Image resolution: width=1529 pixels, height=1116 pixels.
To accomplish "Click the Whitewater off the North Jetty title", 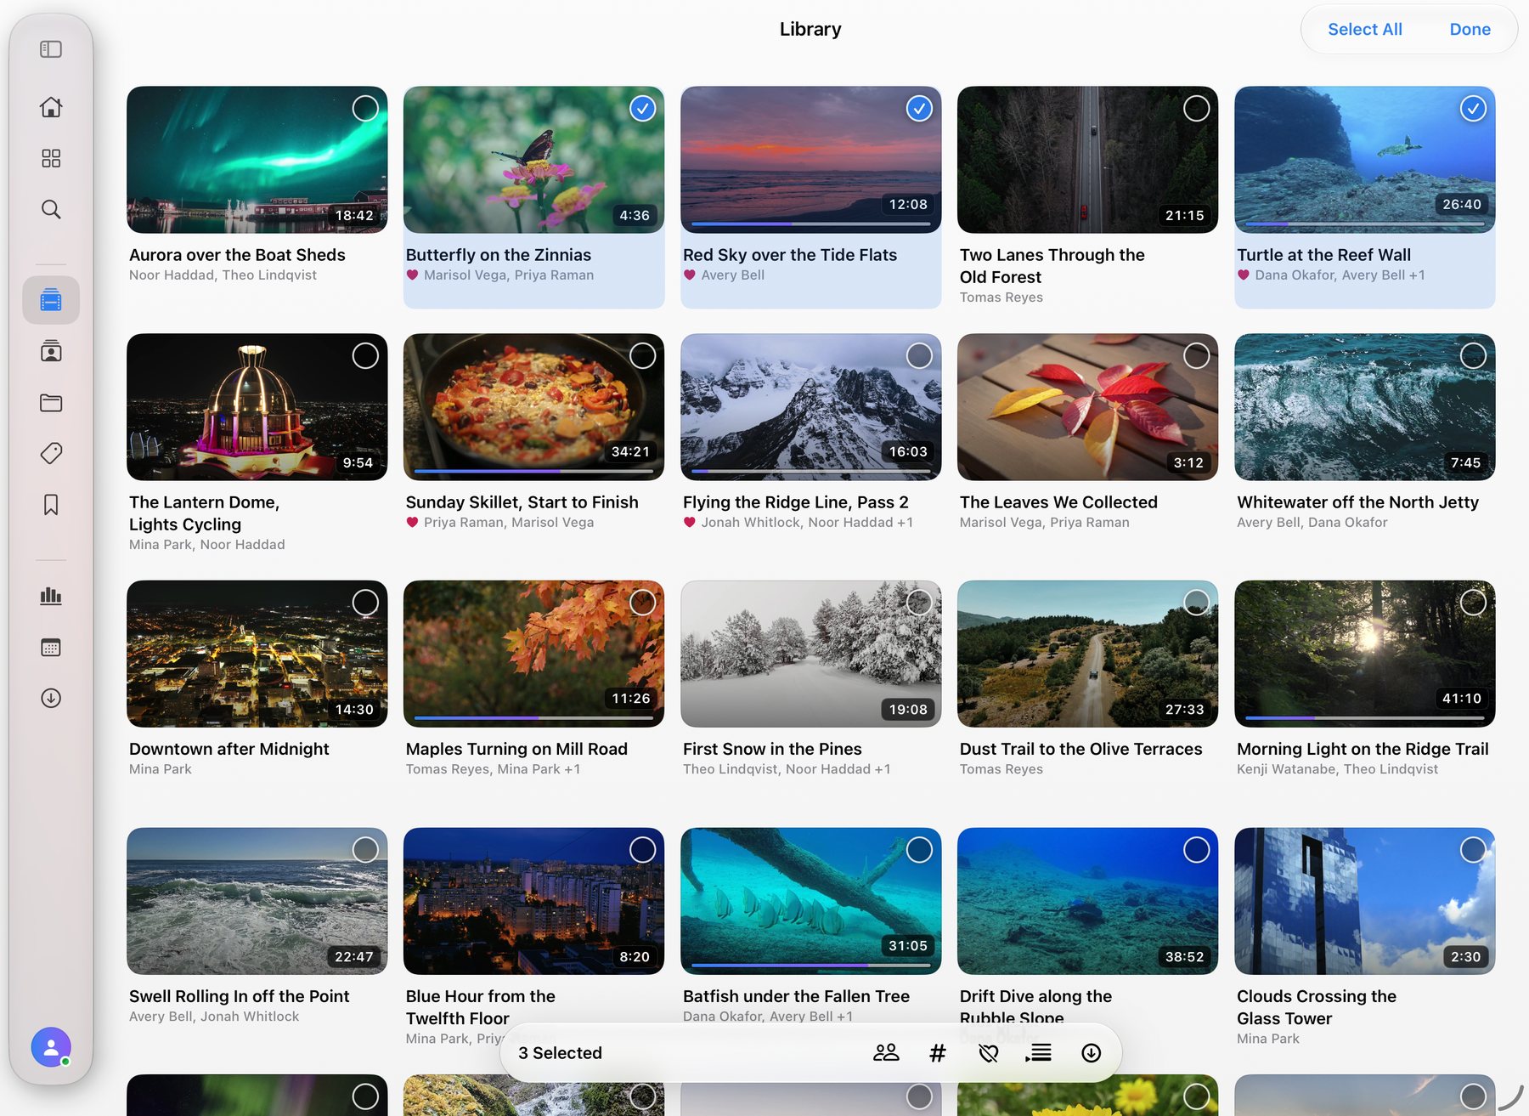I will coord(1357,502).
